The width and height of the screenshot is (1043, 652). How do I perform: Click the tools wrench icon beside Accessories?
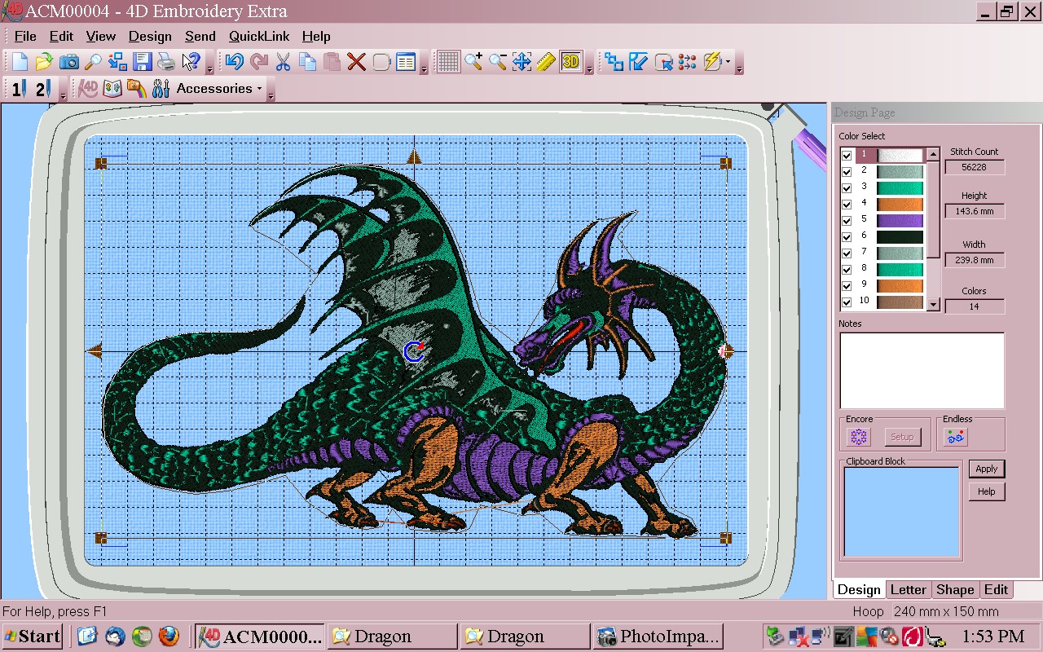[161, 88]
